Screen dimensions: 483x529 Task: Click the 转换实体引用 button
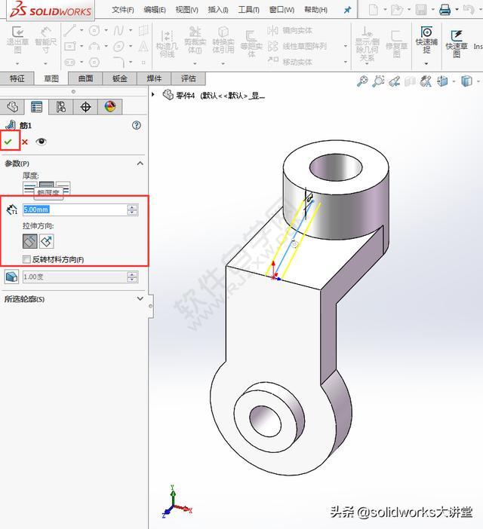(x=223, y=41)
